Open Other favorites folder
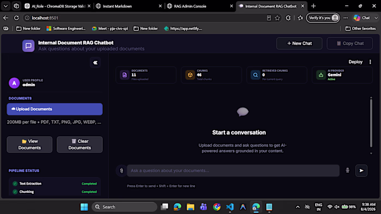Image resolution: width=381 pixels, height=214 pixels. point(360,29)
